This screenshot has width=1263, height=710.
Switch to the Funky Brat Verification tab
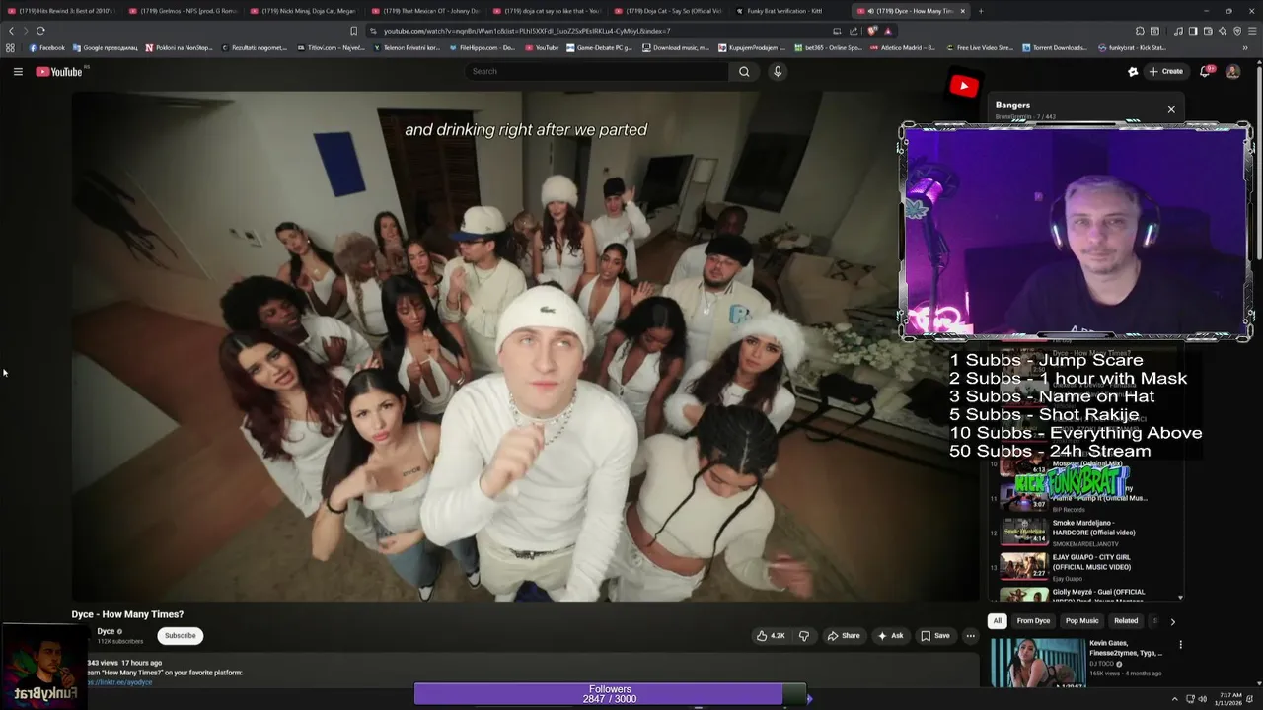tap(783, 11)
